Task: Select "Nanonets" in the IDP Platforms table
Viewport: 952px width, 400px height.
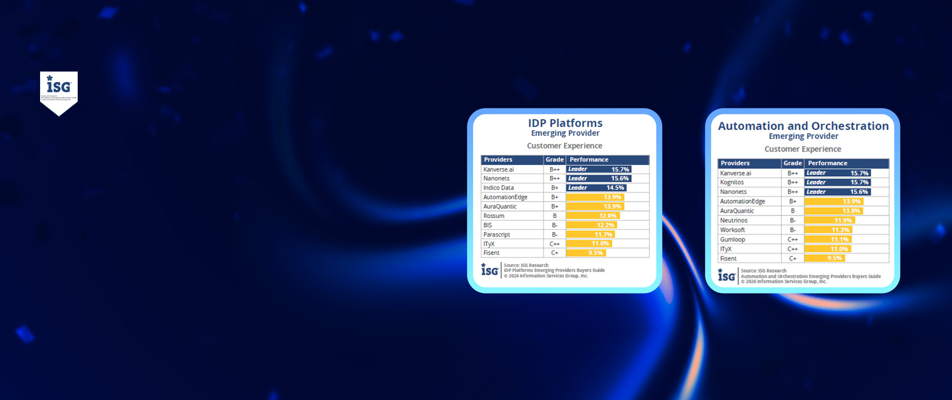Action: [497, 178]
